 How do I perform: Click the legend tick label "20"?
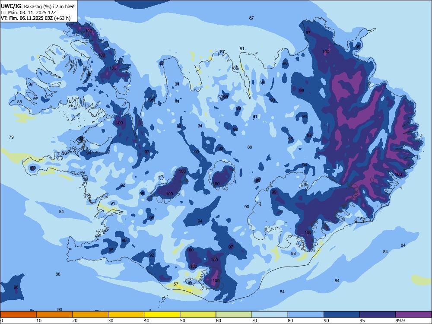point(75,321)
